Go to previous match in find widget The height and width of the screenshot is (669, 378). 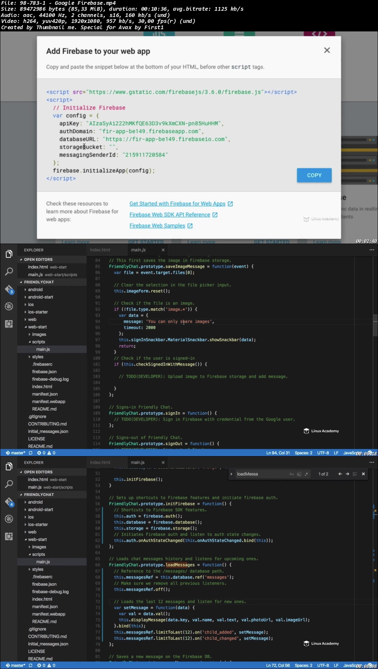[x=340, y=474]
